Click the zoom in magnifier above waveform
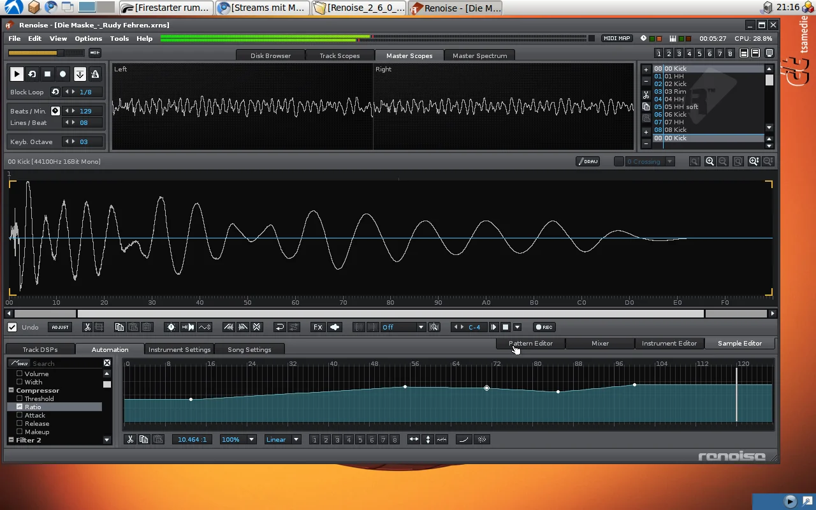Screen dimensions: 816x510 click(710, 161)
